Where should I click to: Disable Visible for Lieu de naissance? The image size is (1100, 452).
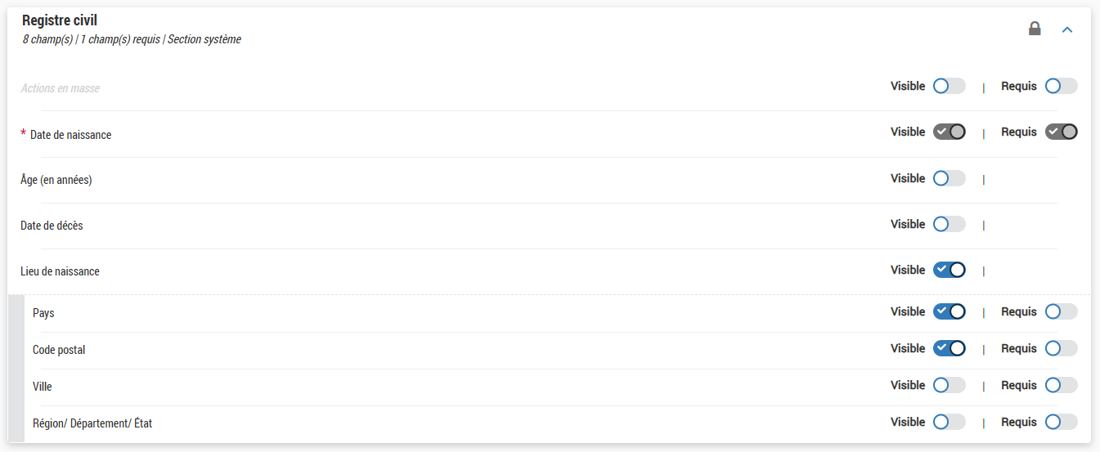coord(949,270)
